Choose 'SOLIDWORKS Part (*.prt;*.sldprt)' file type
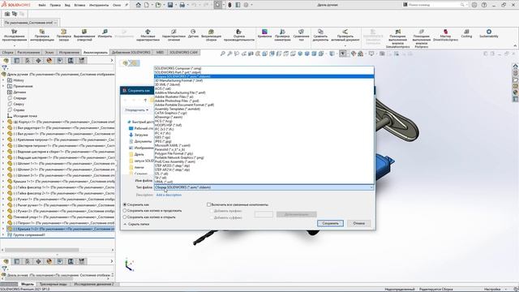This screenshot has width=519, height=292. pos(264,72)
